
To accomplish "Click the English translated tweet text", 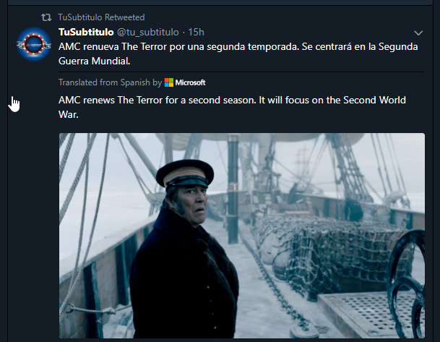I will click(x=232, y=107).
